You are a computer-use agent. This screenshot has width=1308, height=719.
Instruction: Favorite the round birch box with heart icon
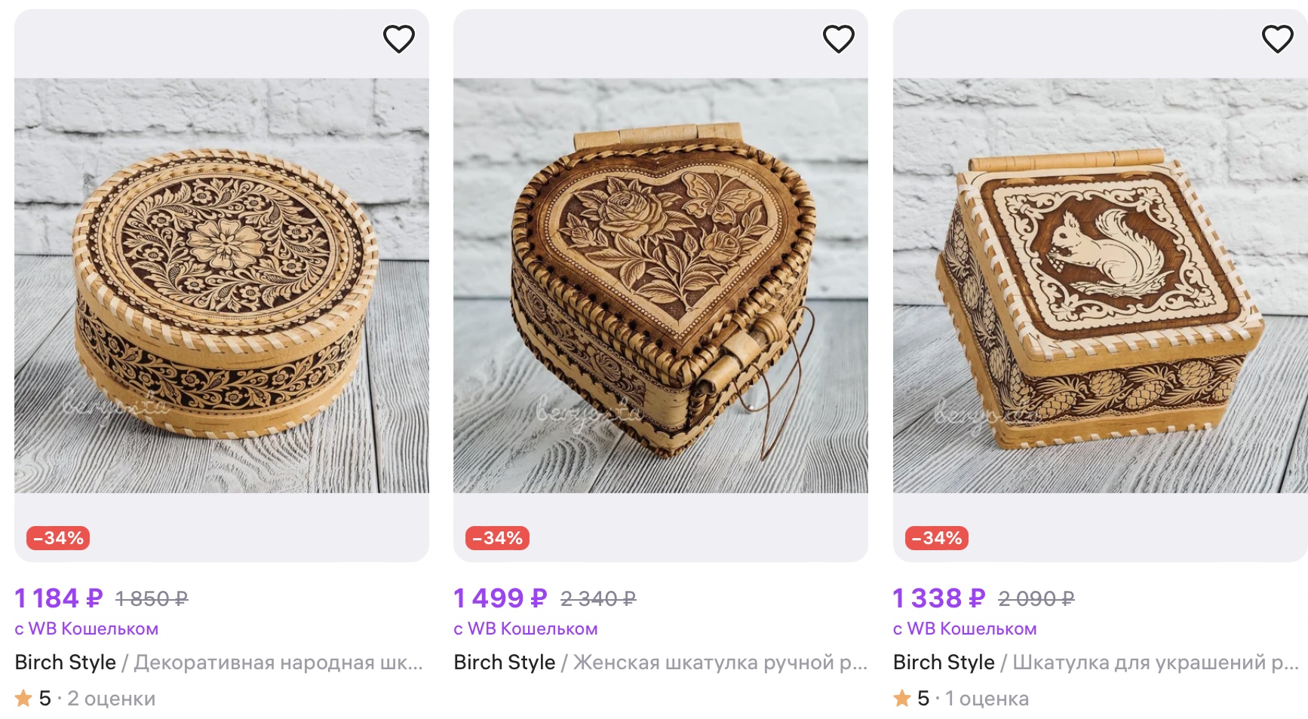(399, 38)
